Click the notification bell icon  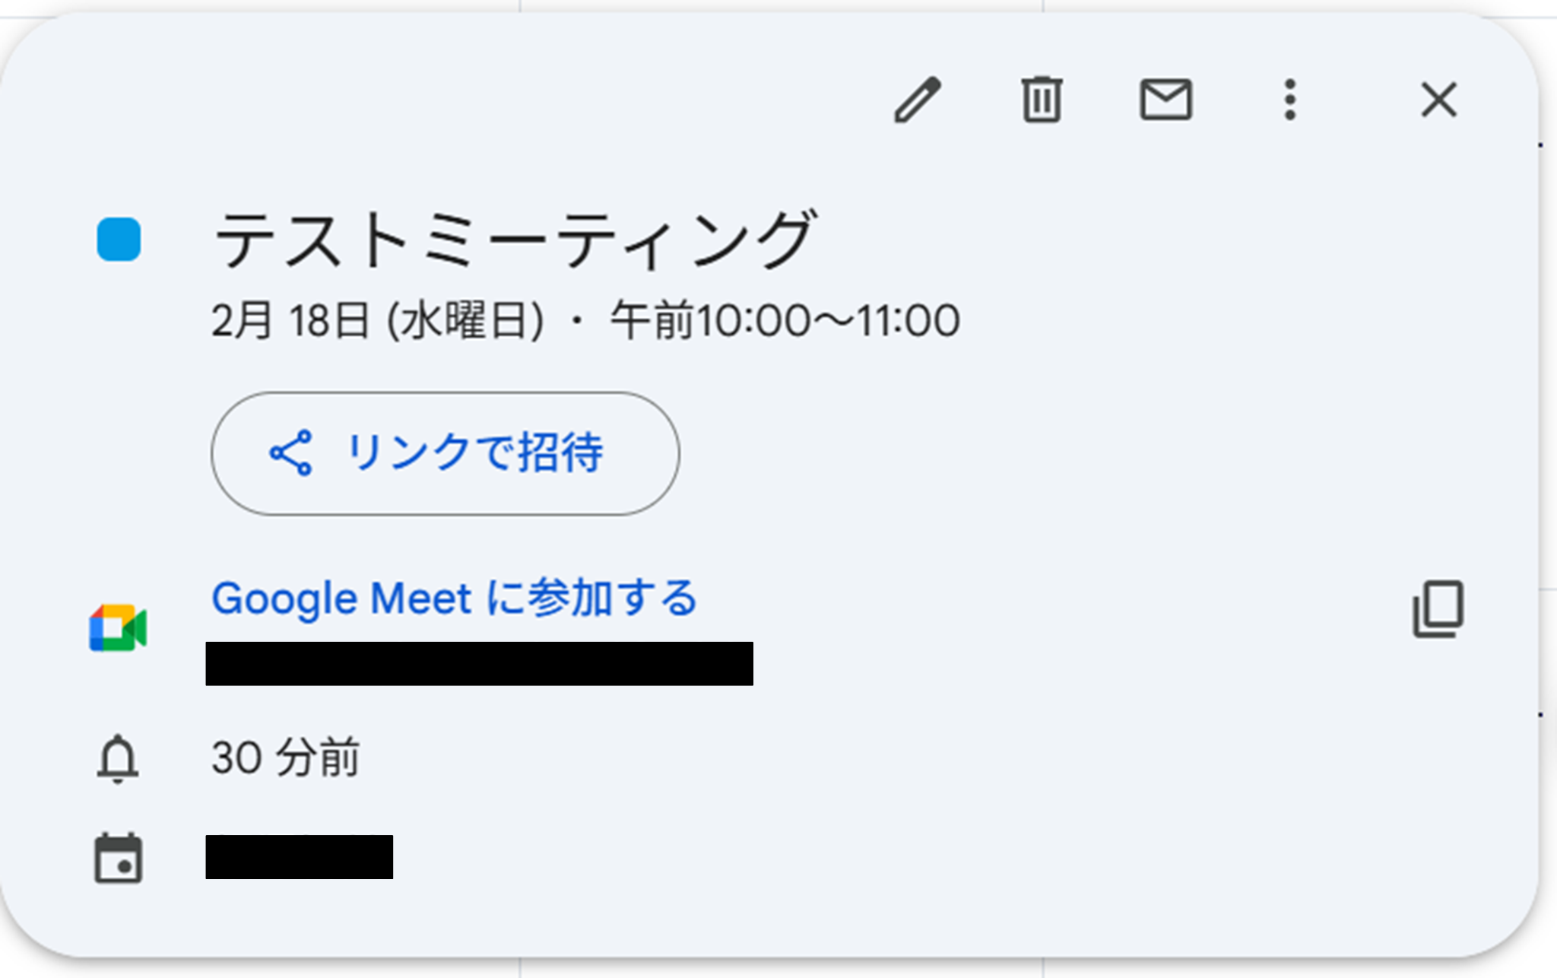pyautogui.click(x=118, y=758)
